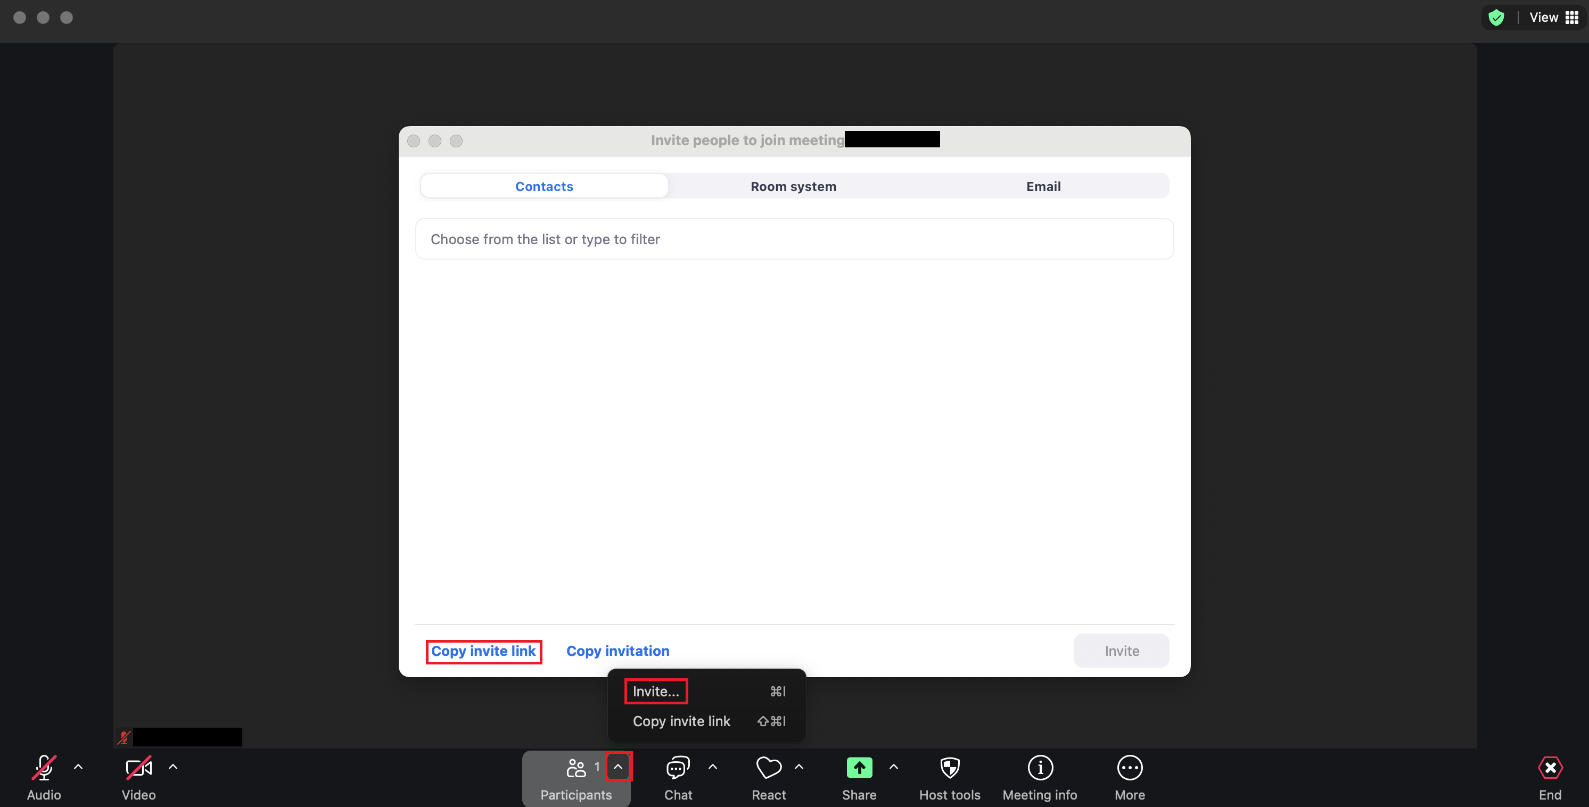Image resolution: width=1589 pixels, height=807 pixels.
Task: Open the Chat panel icon
Action: coord(677,768)
